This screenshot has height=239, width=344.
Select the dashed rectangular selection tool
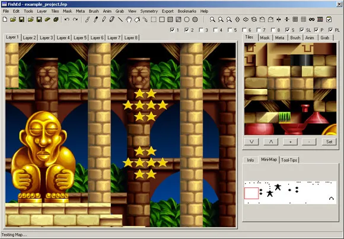point(154,20)
